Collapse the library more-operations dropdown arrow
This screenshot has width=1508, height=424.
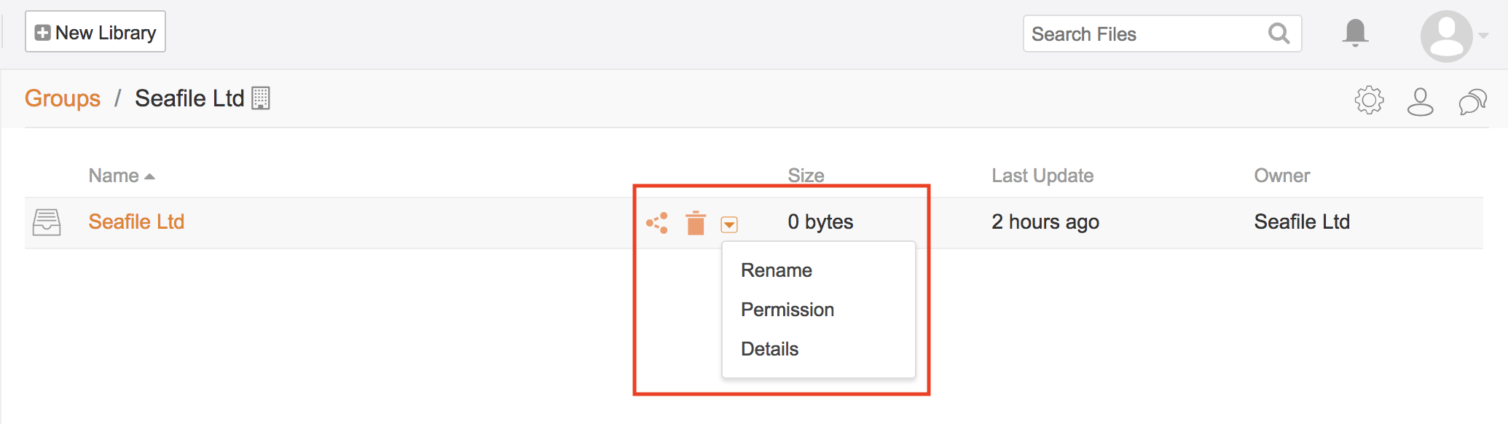point(729,224)
